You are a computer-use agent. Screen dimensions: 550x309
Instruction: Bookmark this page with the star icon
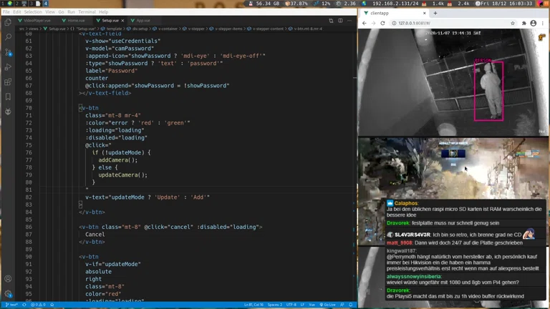pos(513,23)
